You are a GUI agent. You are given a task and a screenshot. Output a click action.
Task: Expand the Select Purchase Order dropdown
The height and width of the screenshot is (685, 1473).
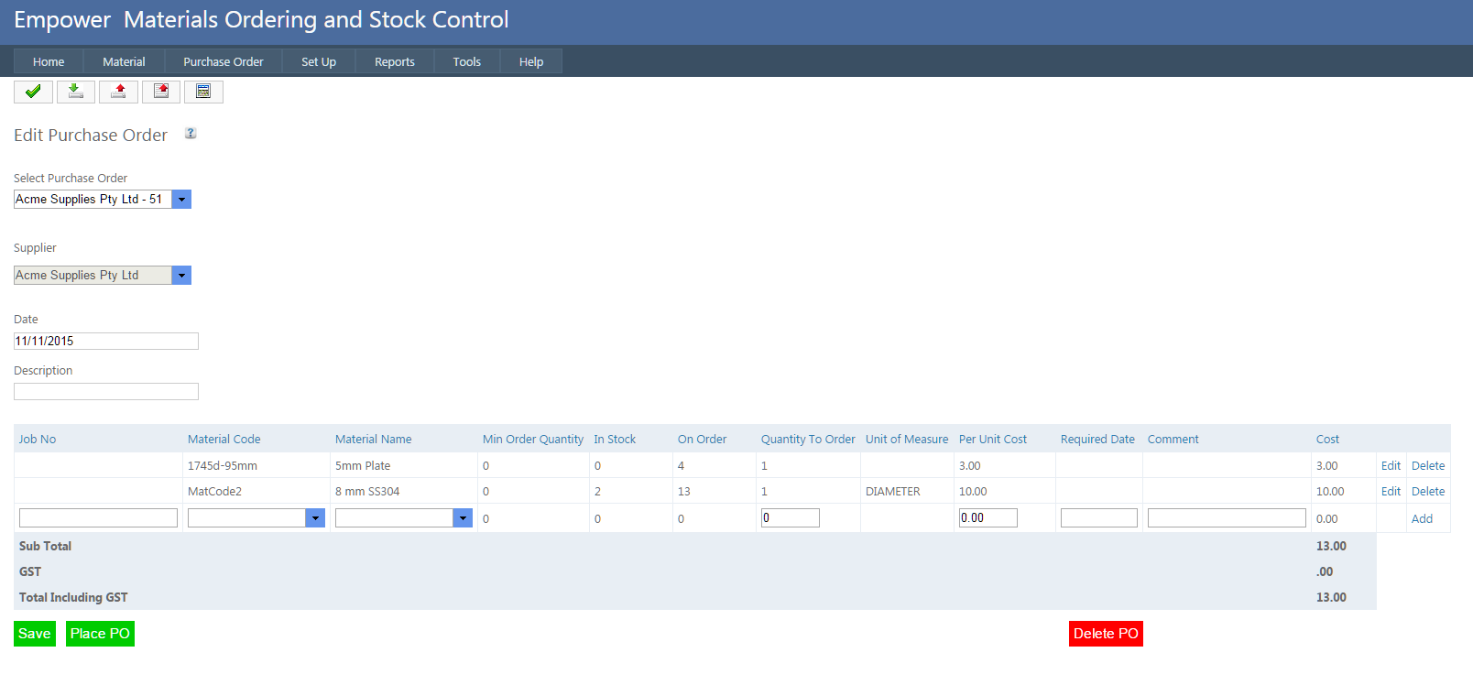pyautogui.click(x=181, y=200)
